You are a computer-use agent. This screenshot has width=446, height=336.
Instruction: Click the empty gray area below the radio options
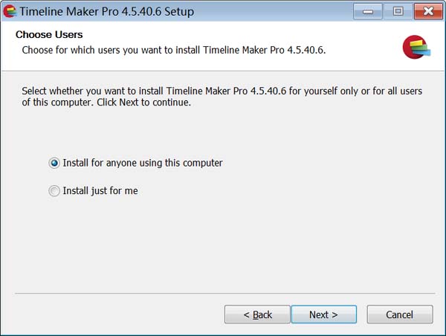click(x=223, y=245)
